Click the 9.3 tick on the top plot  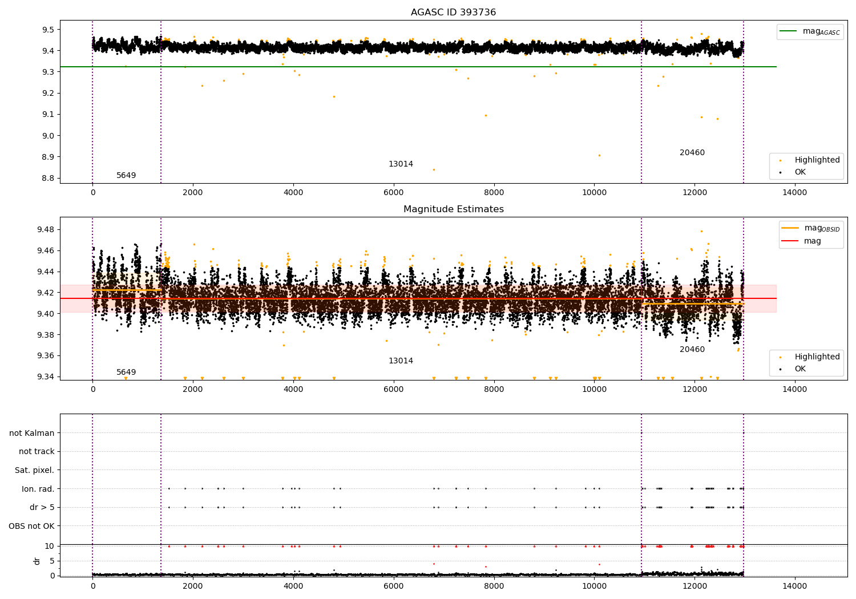pos(48,72)
